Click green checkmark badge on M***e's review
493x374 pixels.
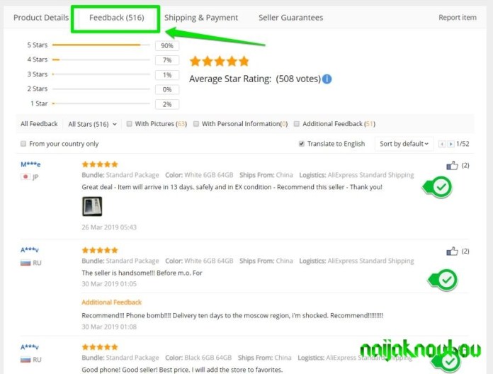coord(438,187)
